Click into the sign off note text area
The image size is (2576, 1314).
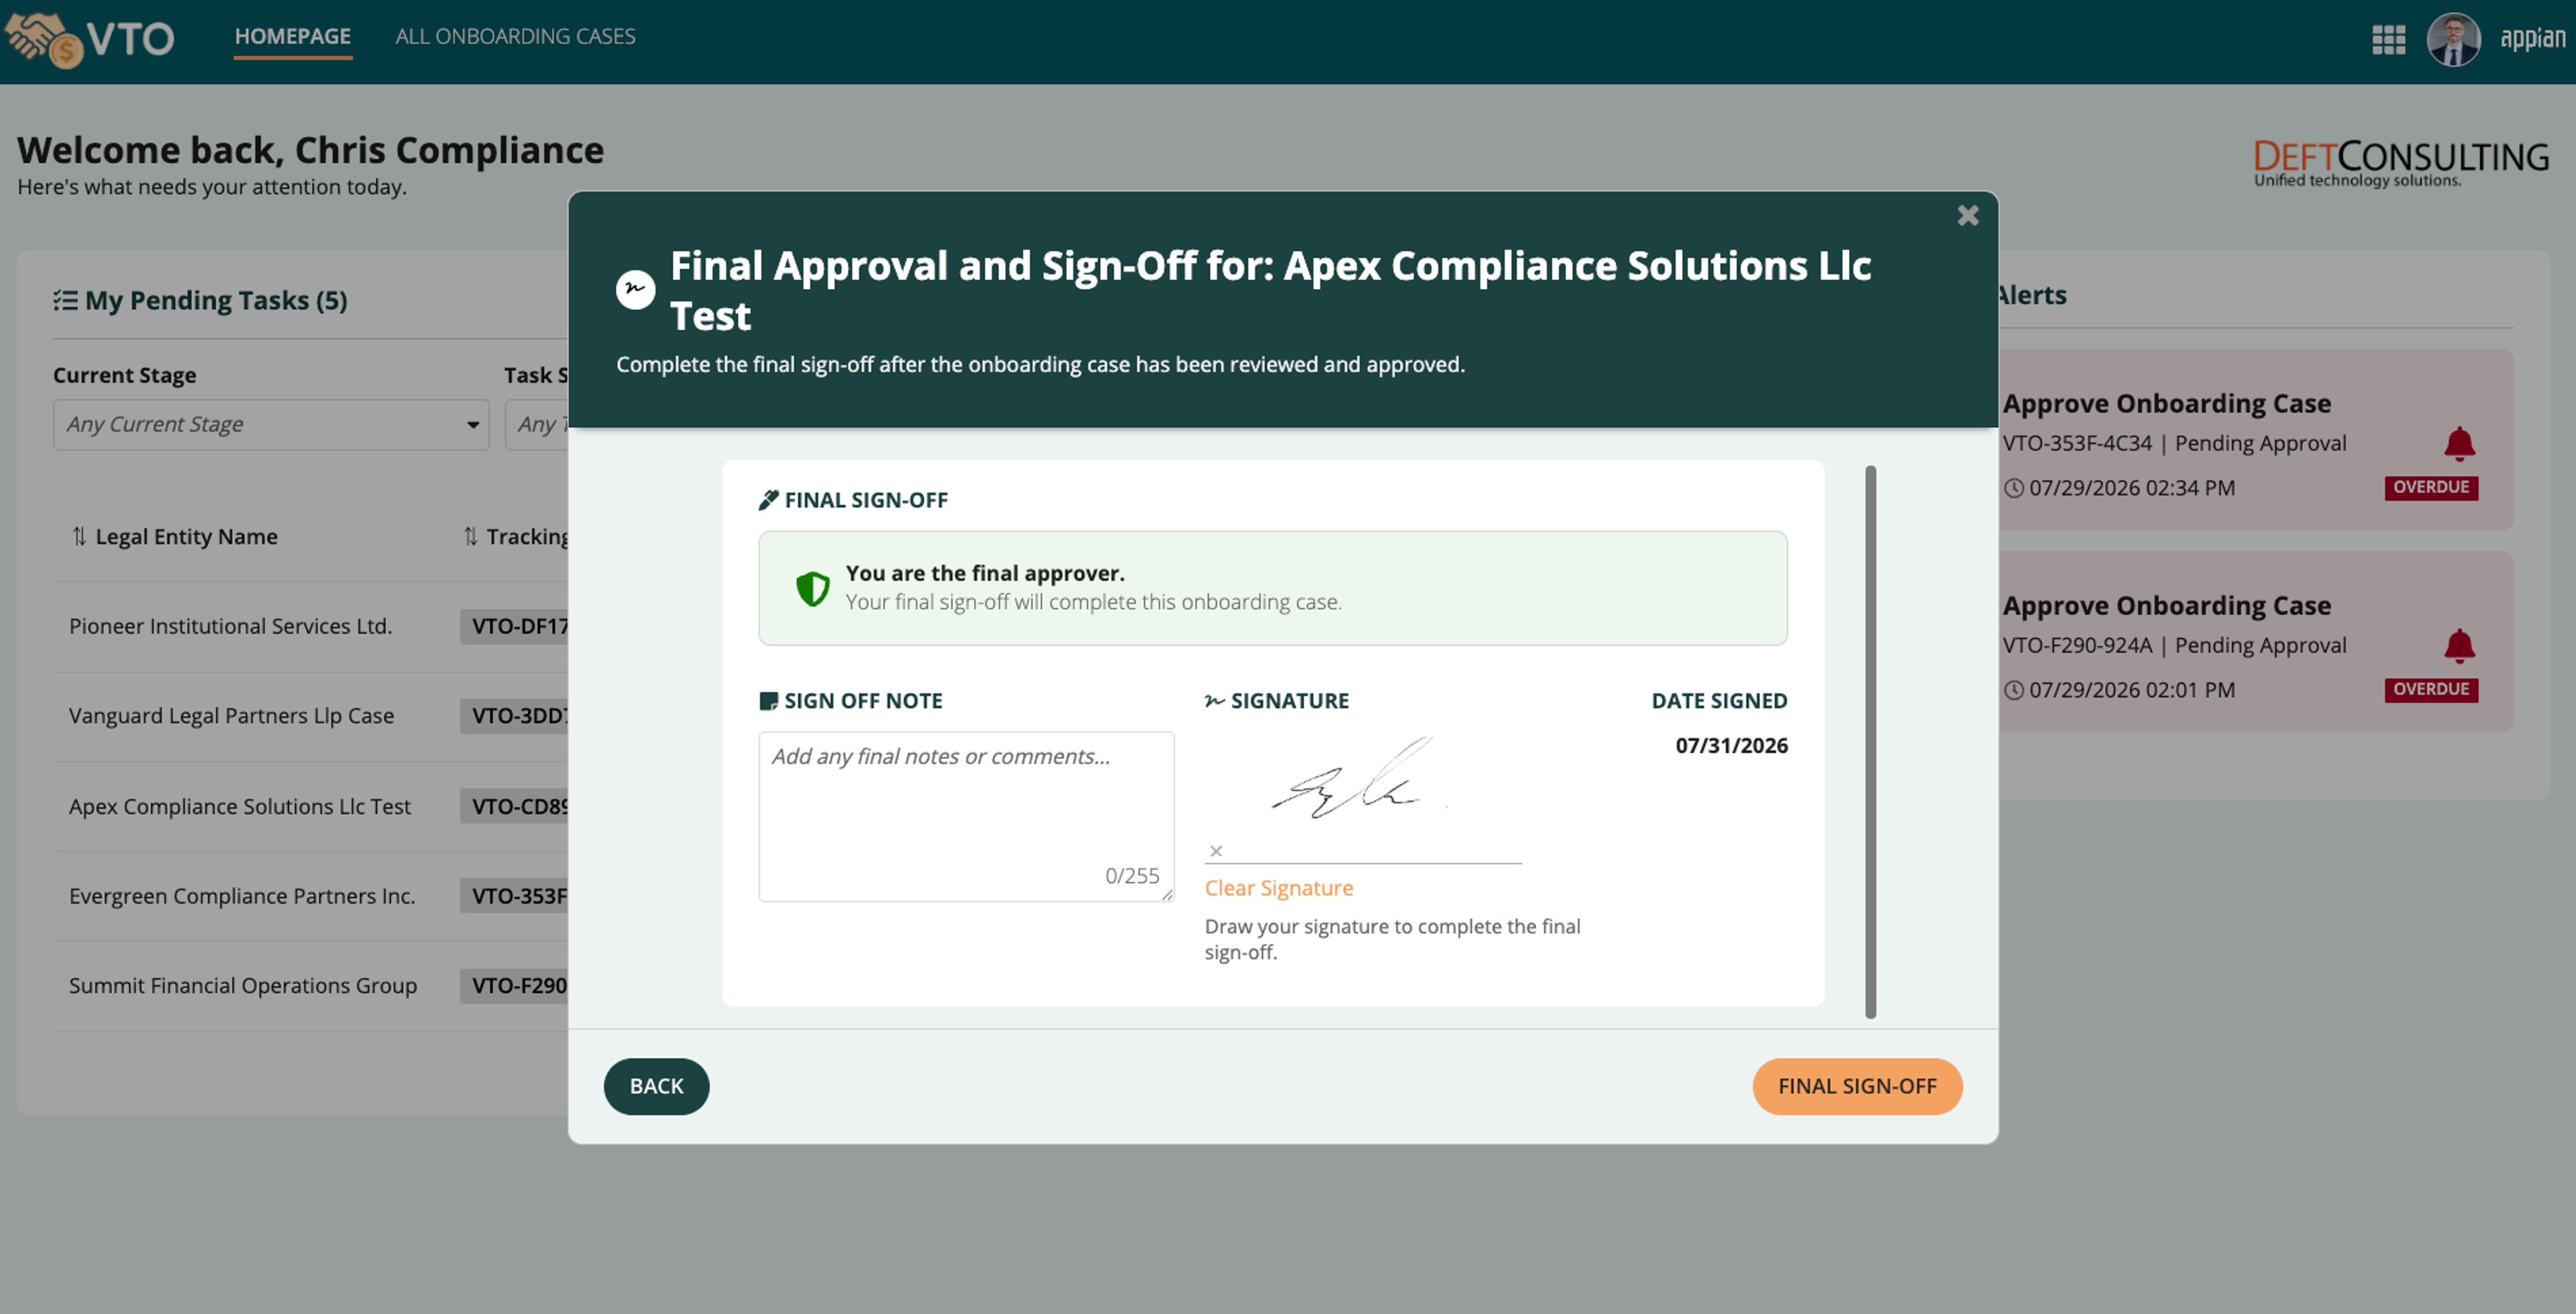click(x=966, y=816)
